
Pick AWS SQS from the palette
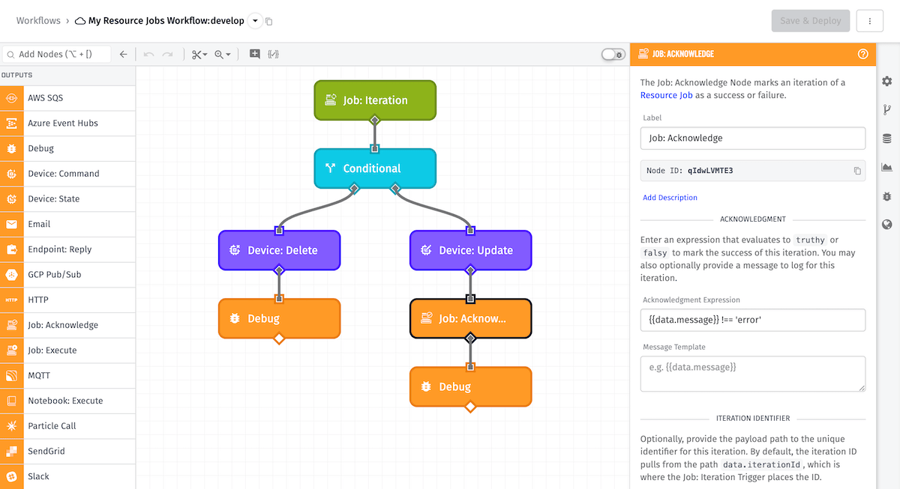pos(67,98)
